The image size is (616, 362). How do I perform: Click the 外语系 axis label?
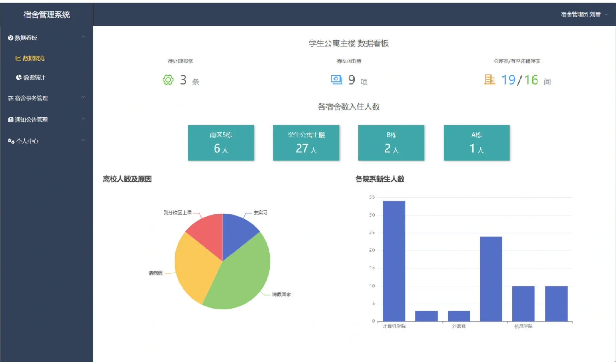tap(459, 326)
